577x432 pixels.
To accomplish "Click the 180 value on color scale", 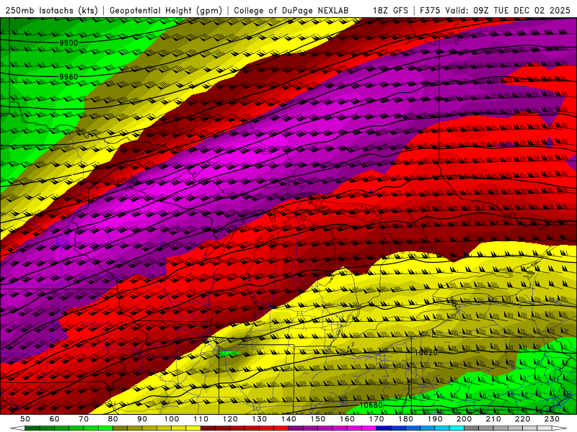I will tap(405, 419).
